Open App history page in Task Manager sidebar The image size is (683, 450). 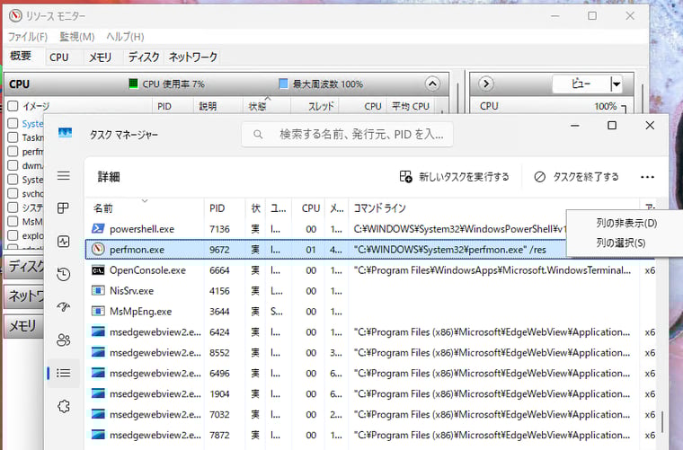tap(64, 274)
